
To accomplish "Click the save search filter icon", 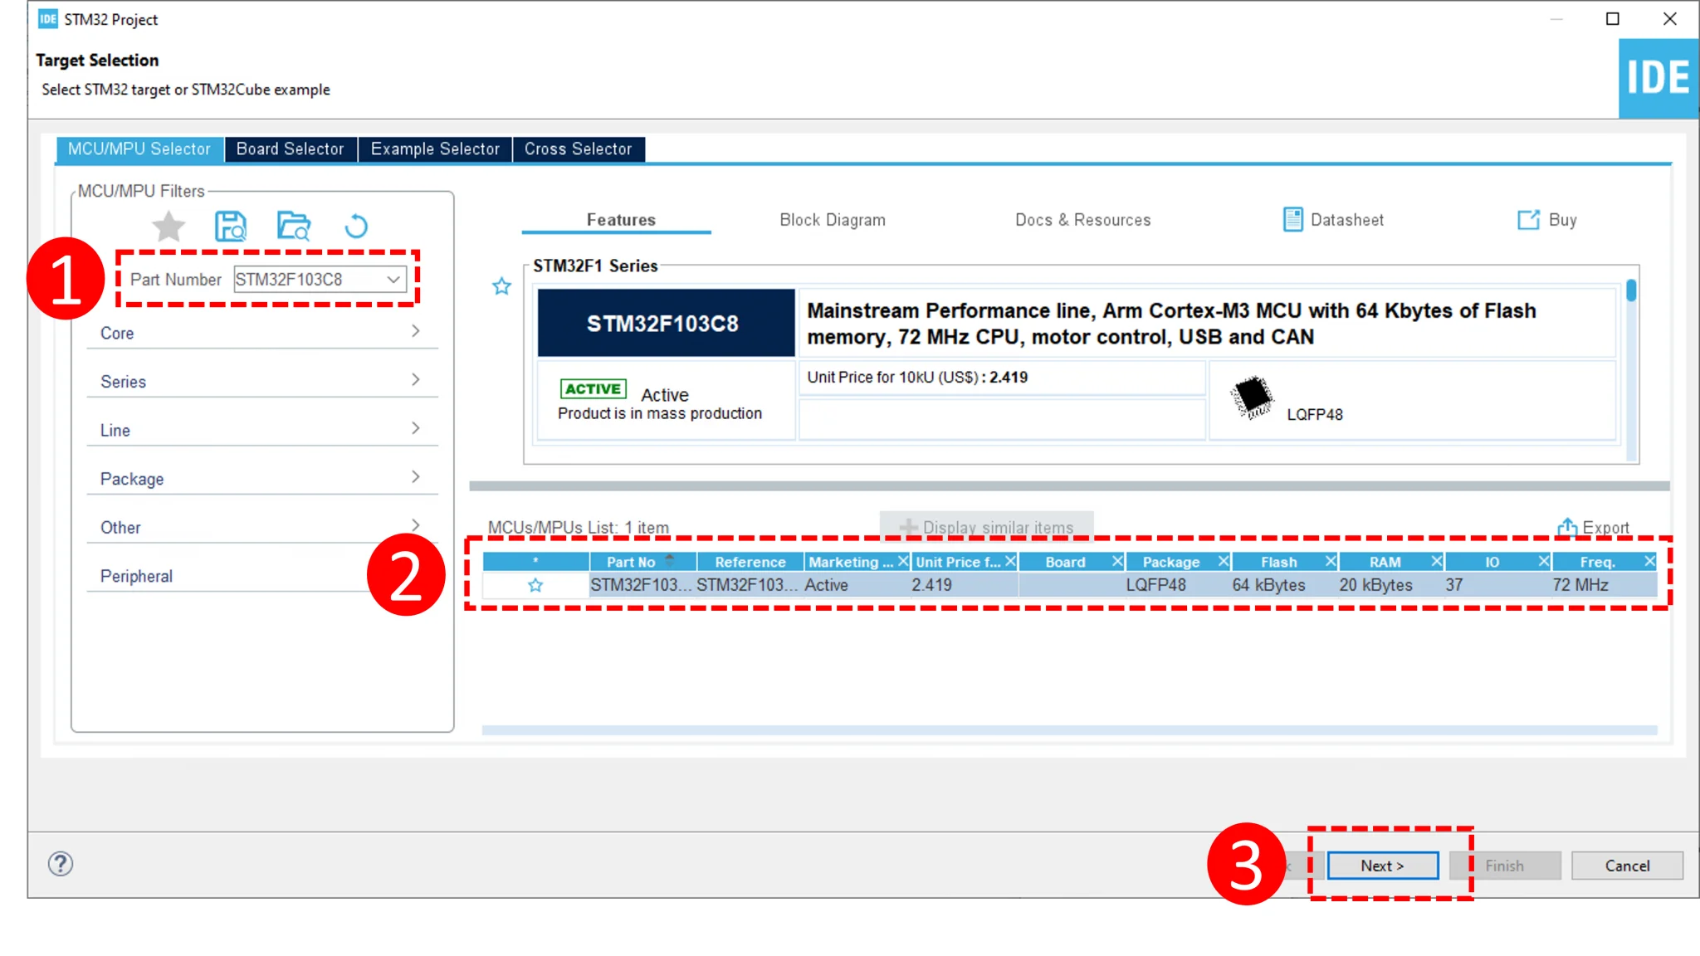I will 231,226.
